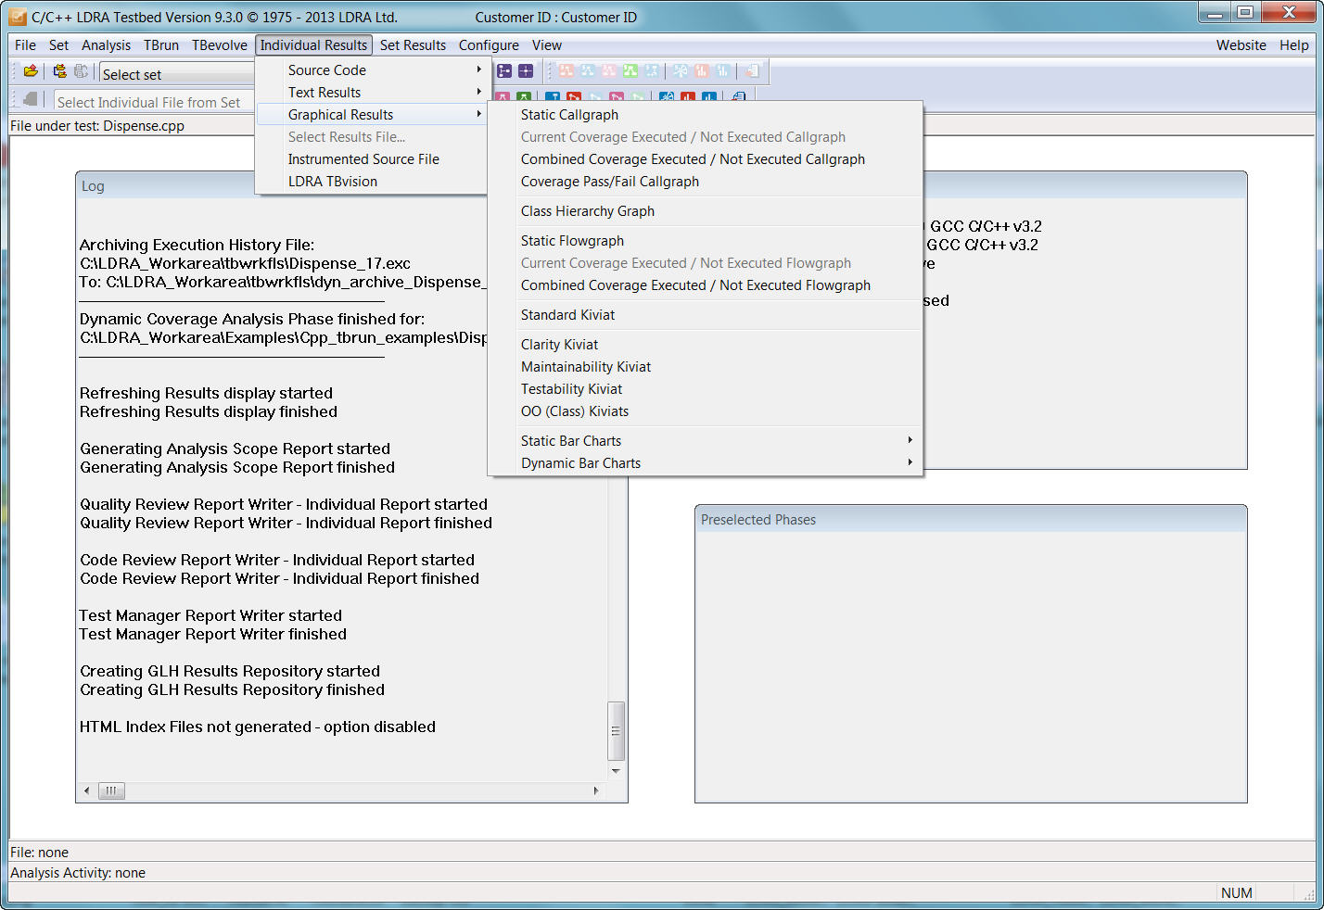Click the first purple graph toolbar icon
The image size is (1324, 910).
tap(504, 71)
